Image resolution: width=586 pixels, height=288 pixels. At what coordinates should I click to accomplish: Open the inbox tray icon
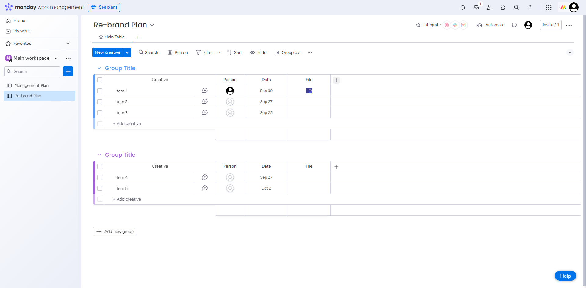coord(476,7)
